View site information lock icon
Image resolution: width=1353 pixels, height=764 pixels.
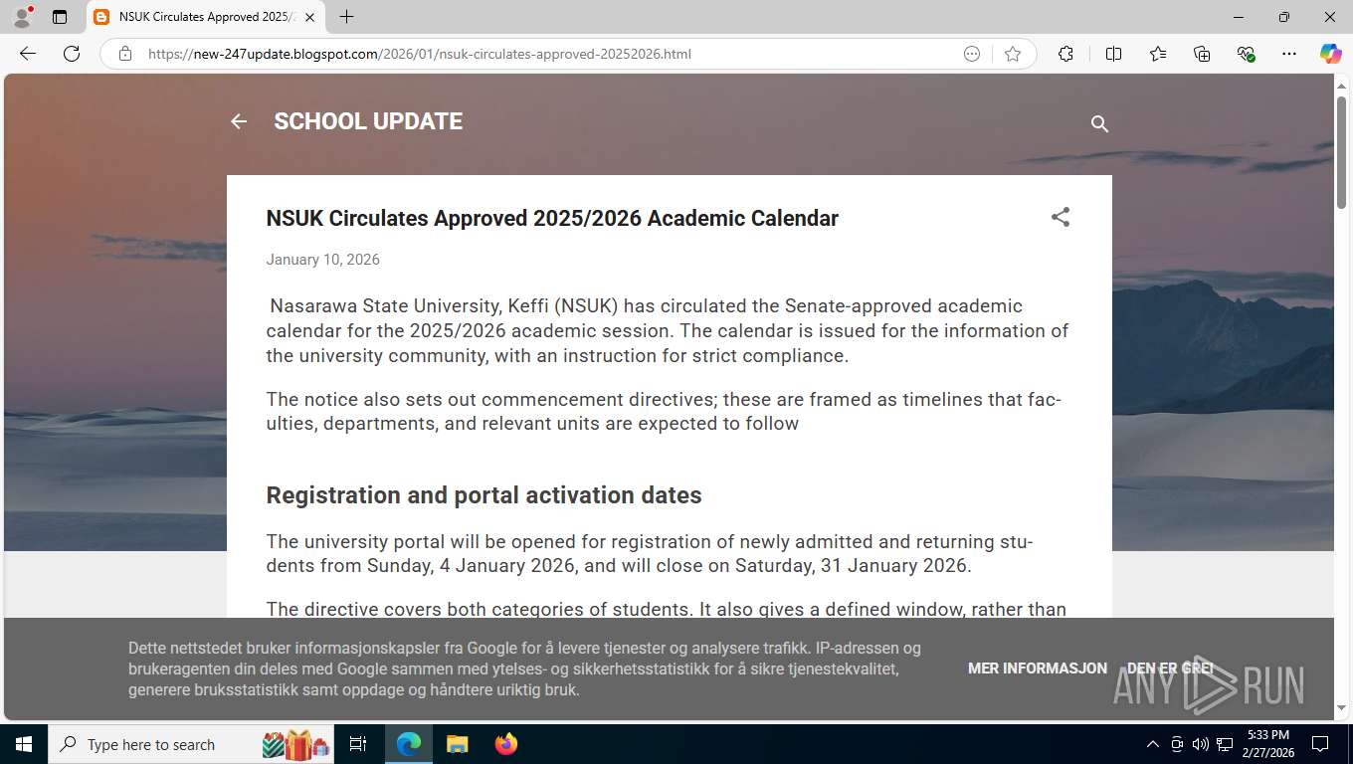(125, 54)
